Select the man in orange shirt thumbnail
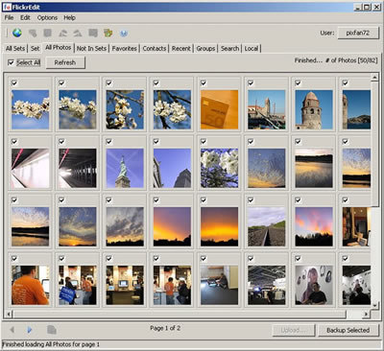 pos(31,285)
